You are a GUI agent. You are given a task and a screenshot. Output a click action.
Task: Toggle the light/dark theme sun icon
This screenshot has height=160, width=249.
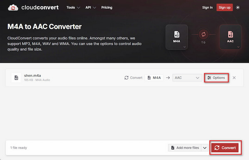tap(238, 7)
